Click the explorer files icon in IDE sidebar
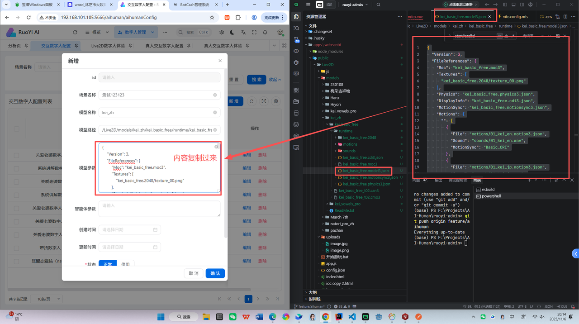 [x=296, y=17]
